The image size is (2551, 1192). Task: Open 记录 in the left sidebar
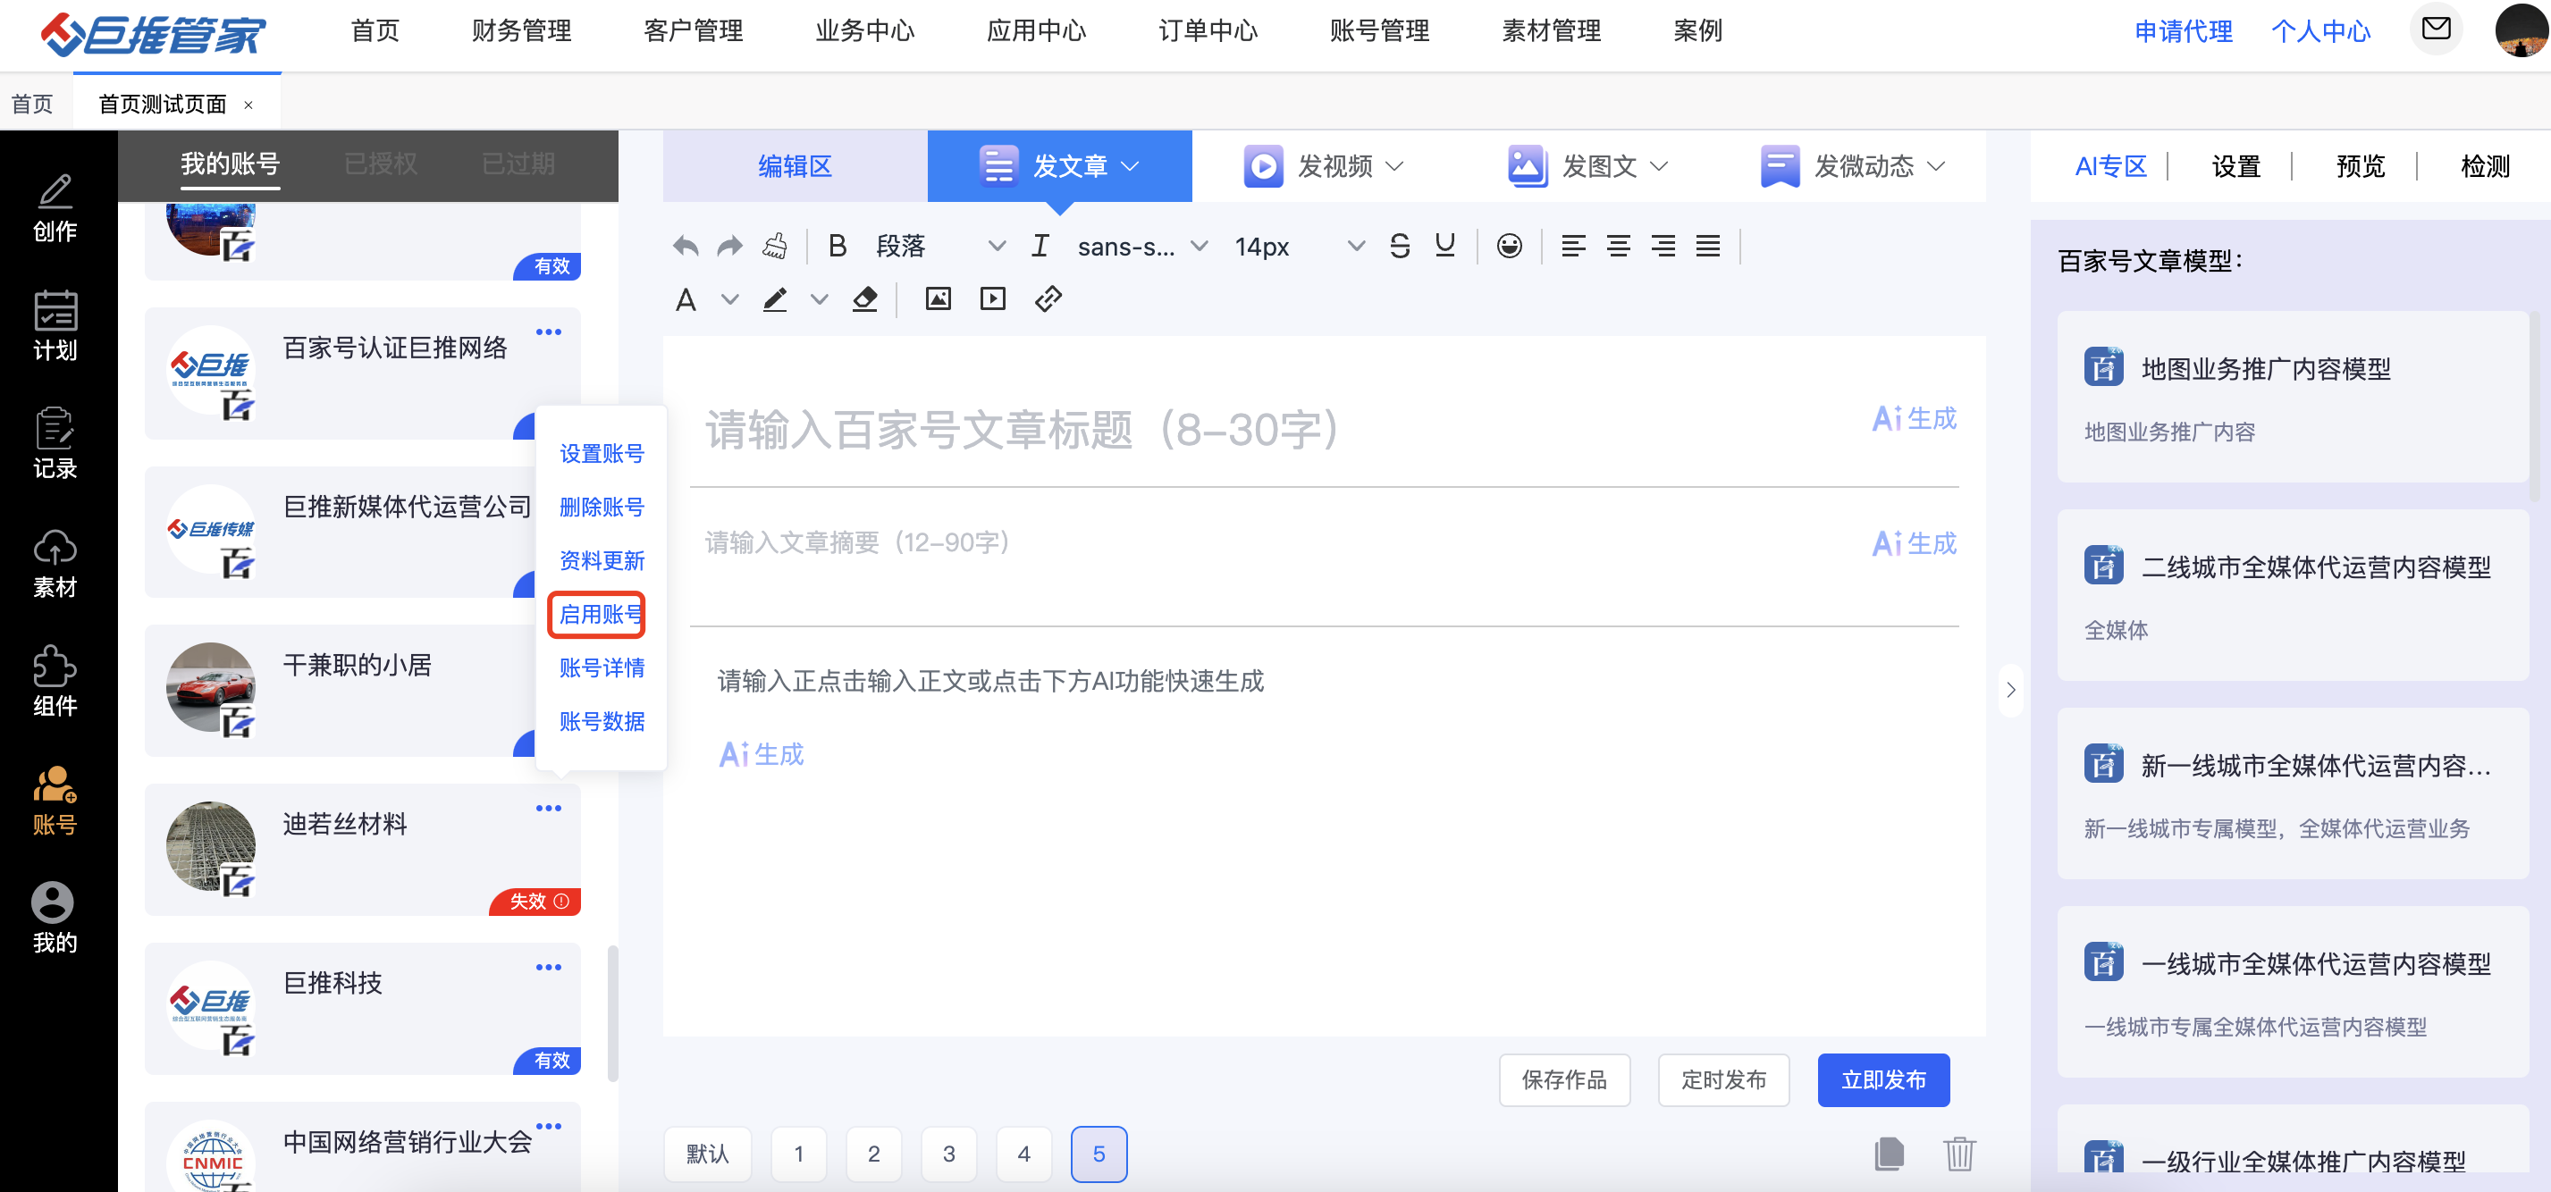pos(55,444)
